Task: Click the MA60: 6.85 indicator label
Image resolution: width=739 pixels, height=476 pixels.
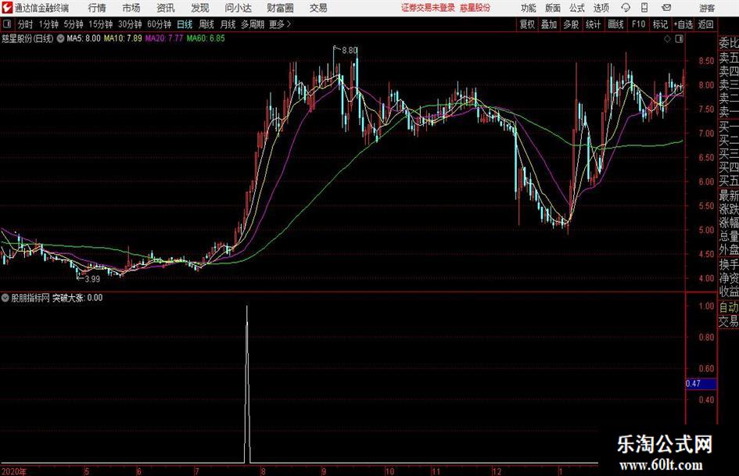Action: tap(206, 38)
